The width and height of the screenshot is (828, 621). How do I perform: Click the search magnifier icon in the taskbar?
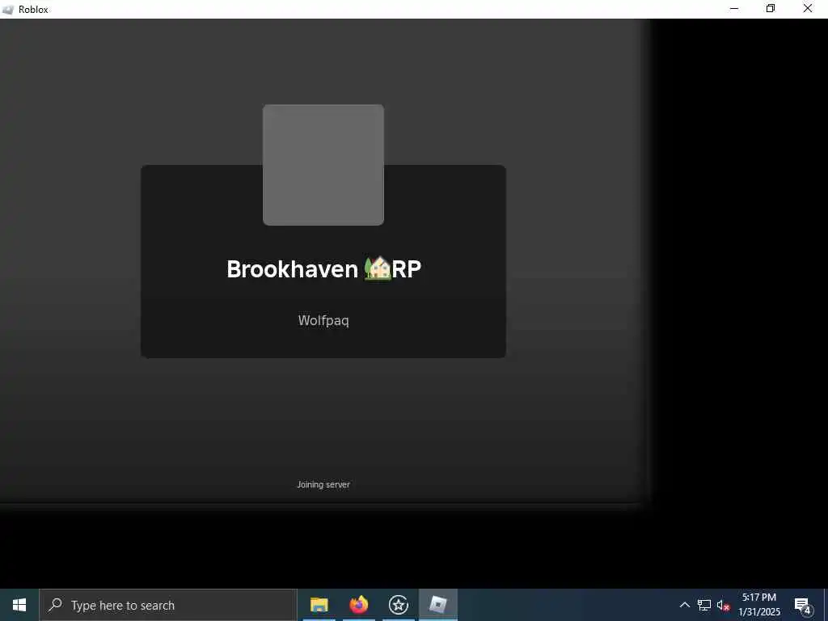click(55, 605)
